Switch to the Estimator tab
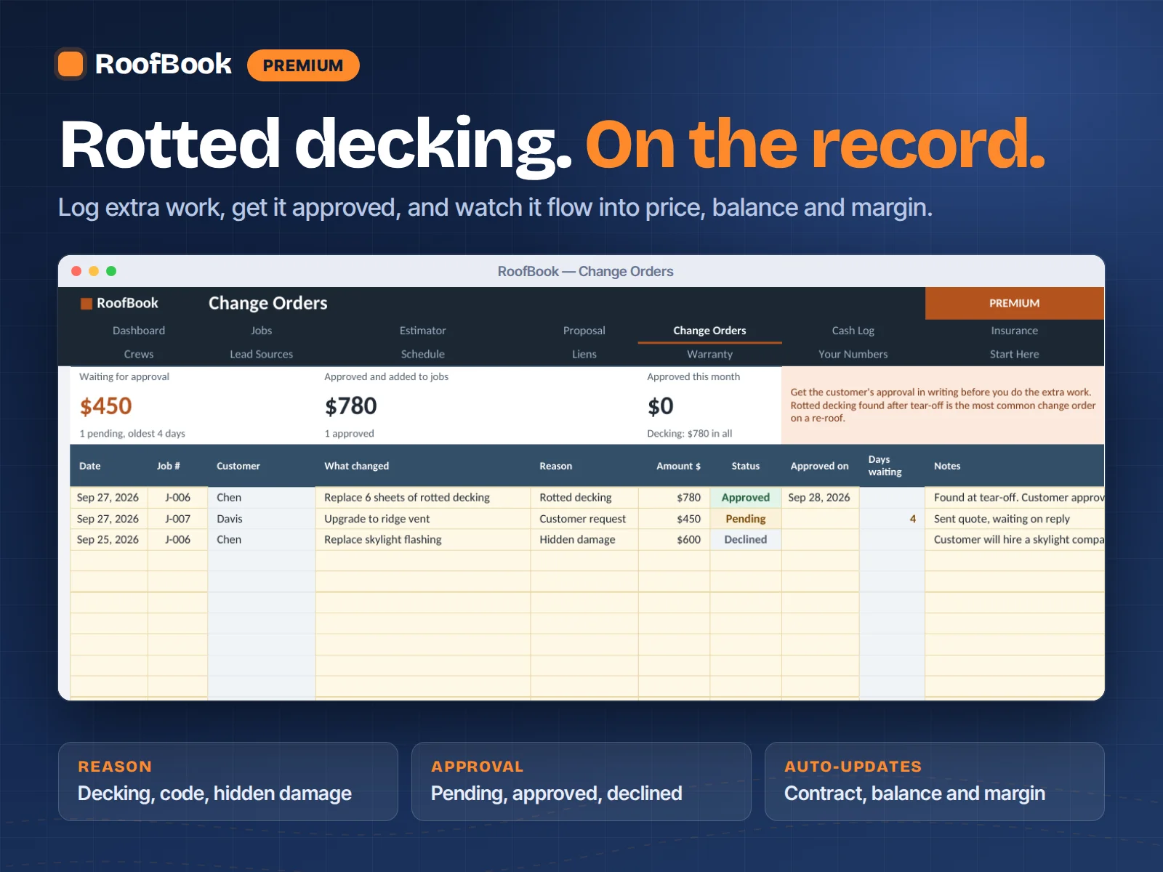Image resolution: width=1163 pixels, height=872 pixels. (x=423, y=331)
